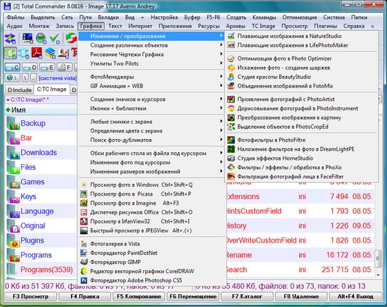Open the TC Image menu
Image resolution: width=387 pixels, height=307 pixels.
pos(263,26)
